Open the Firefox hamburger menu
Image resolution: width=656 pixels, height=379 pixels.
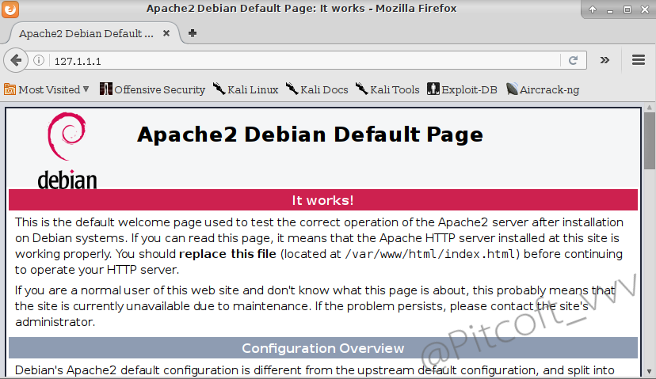click(639, 60)
